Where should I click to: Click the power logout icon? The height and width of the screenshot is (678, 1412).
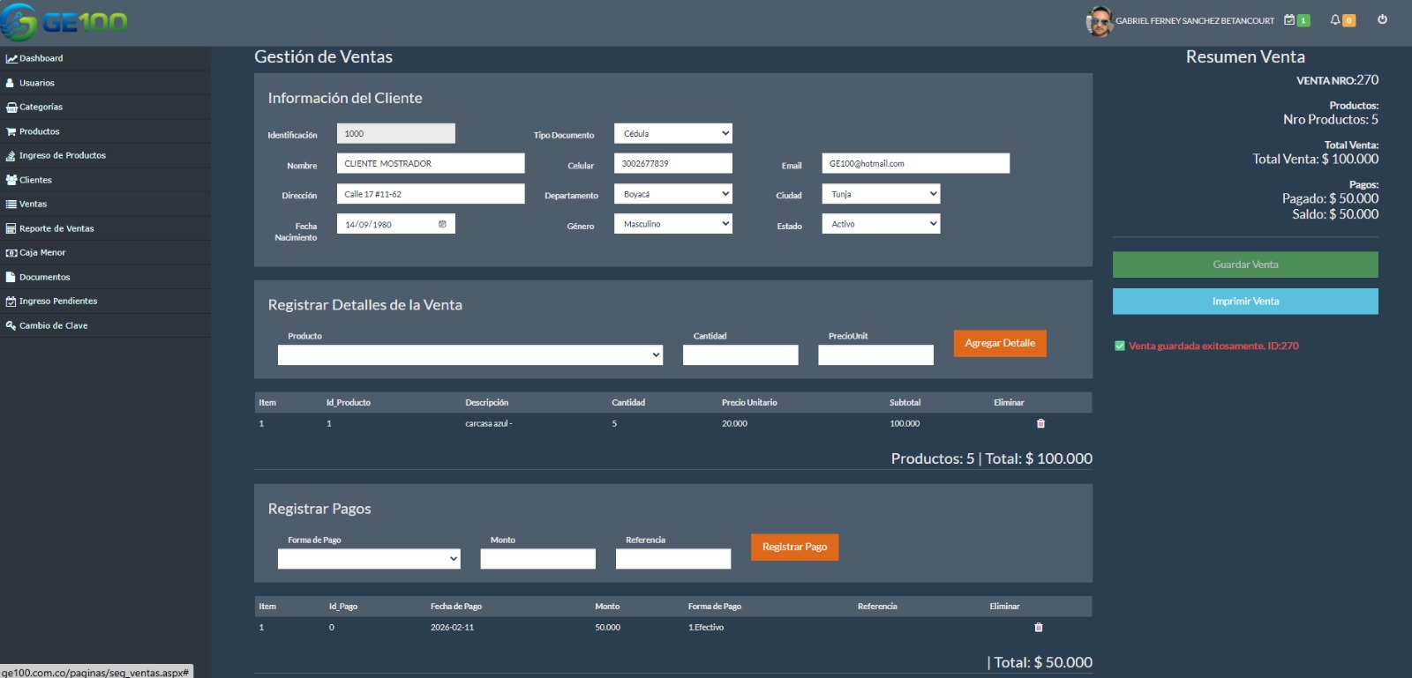(x=1382, y=19)
